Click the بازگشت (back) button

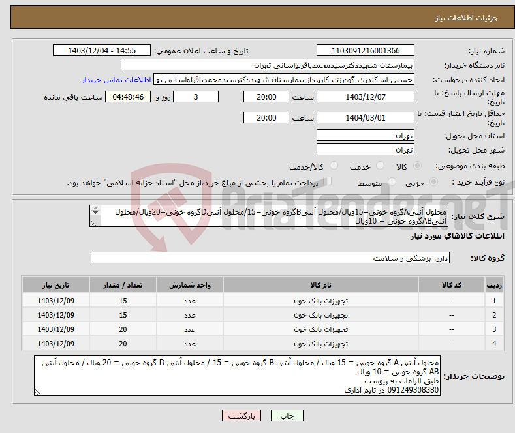click(242, 415)
